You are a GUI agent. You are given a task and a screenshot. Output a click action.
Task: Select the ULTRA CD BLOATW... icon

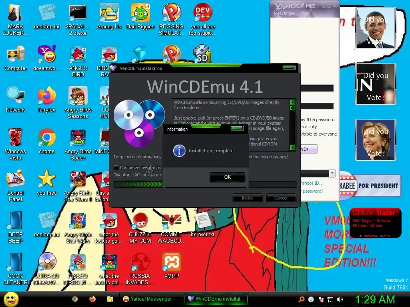tap(46, 269)
